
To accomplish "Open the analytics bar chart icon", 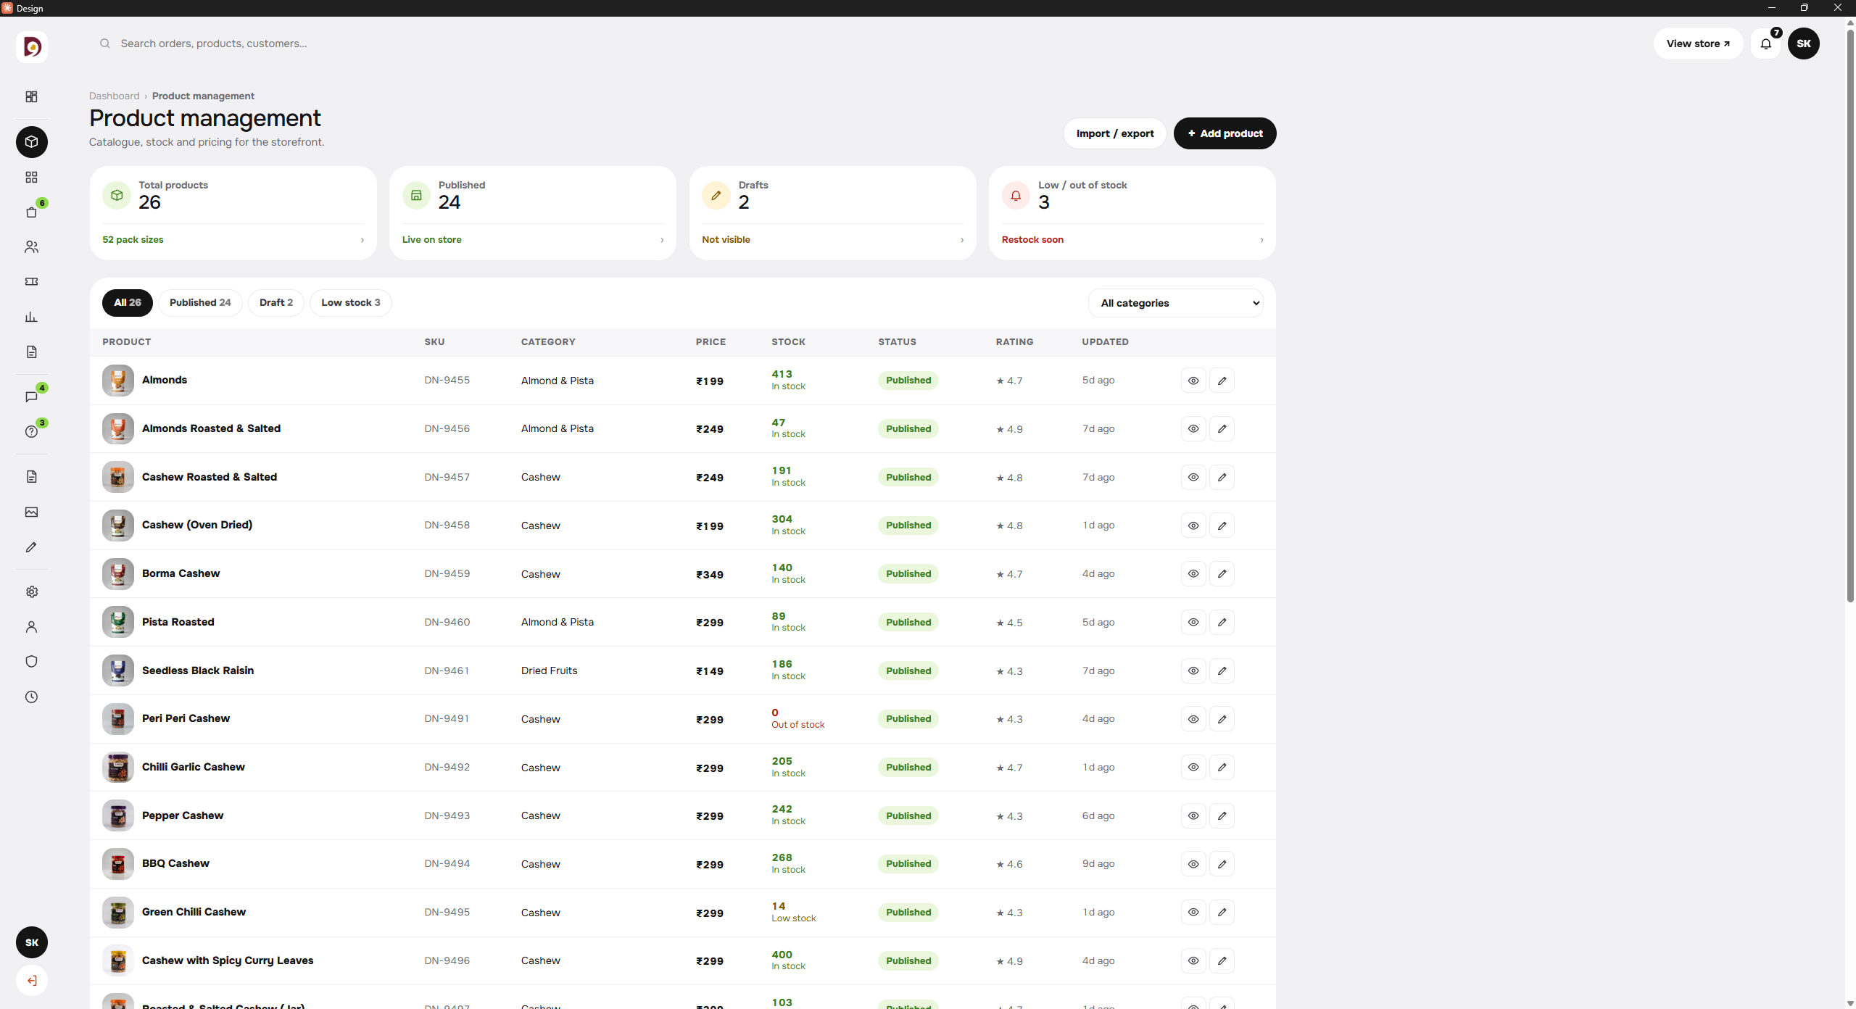I will 31,317.
